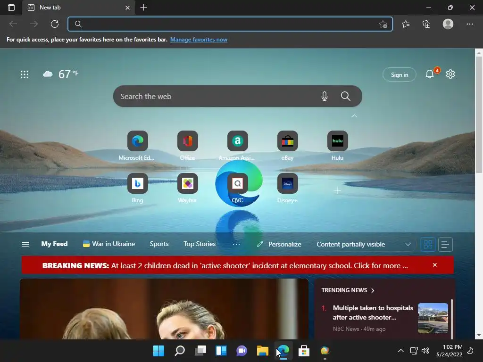Select the War in Ukraine tab
This screenshot has height=362, width=483.
[109, 244]
